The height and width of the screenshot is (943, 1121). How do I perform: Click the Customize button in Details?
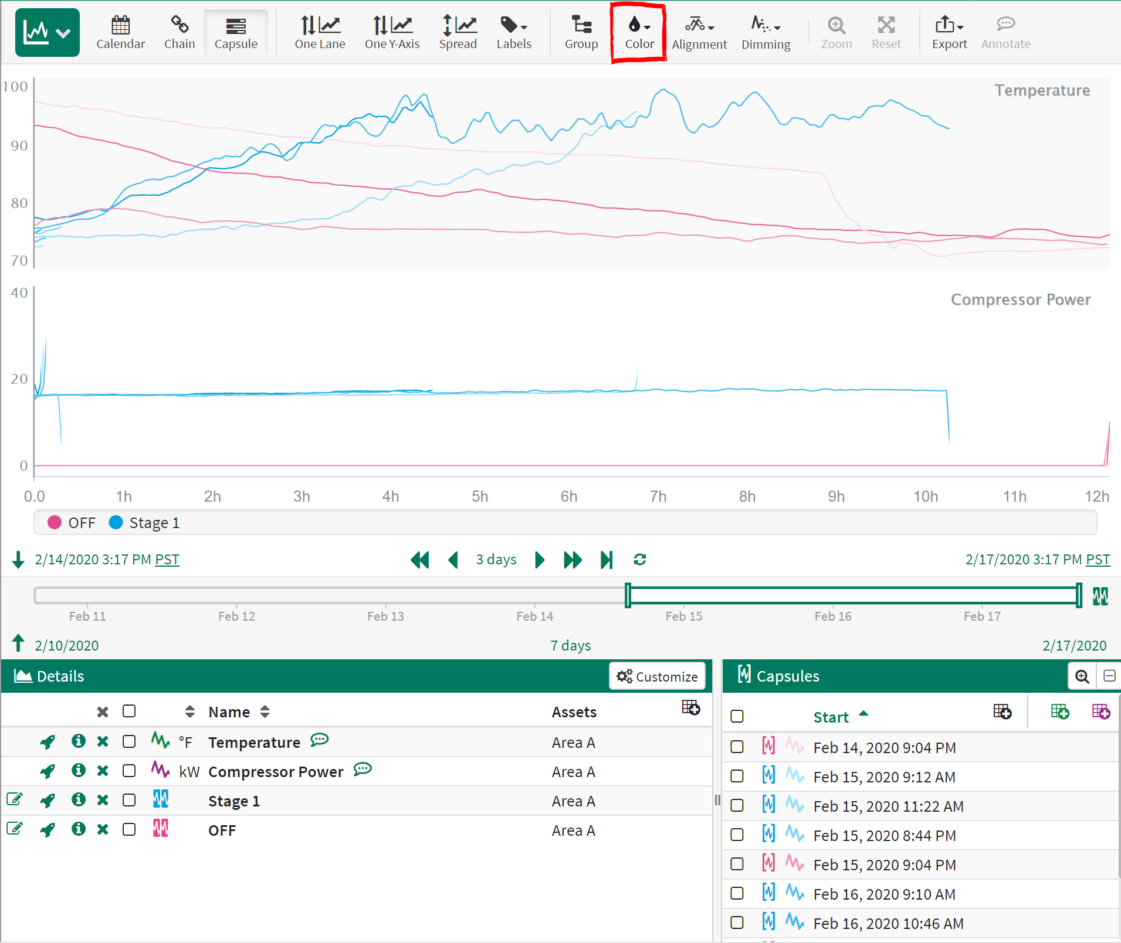[x=657, y=676]
